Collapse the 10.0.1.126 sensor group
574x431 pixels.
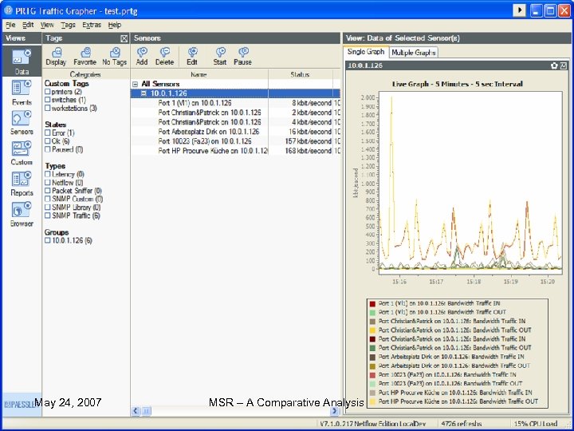143,93
